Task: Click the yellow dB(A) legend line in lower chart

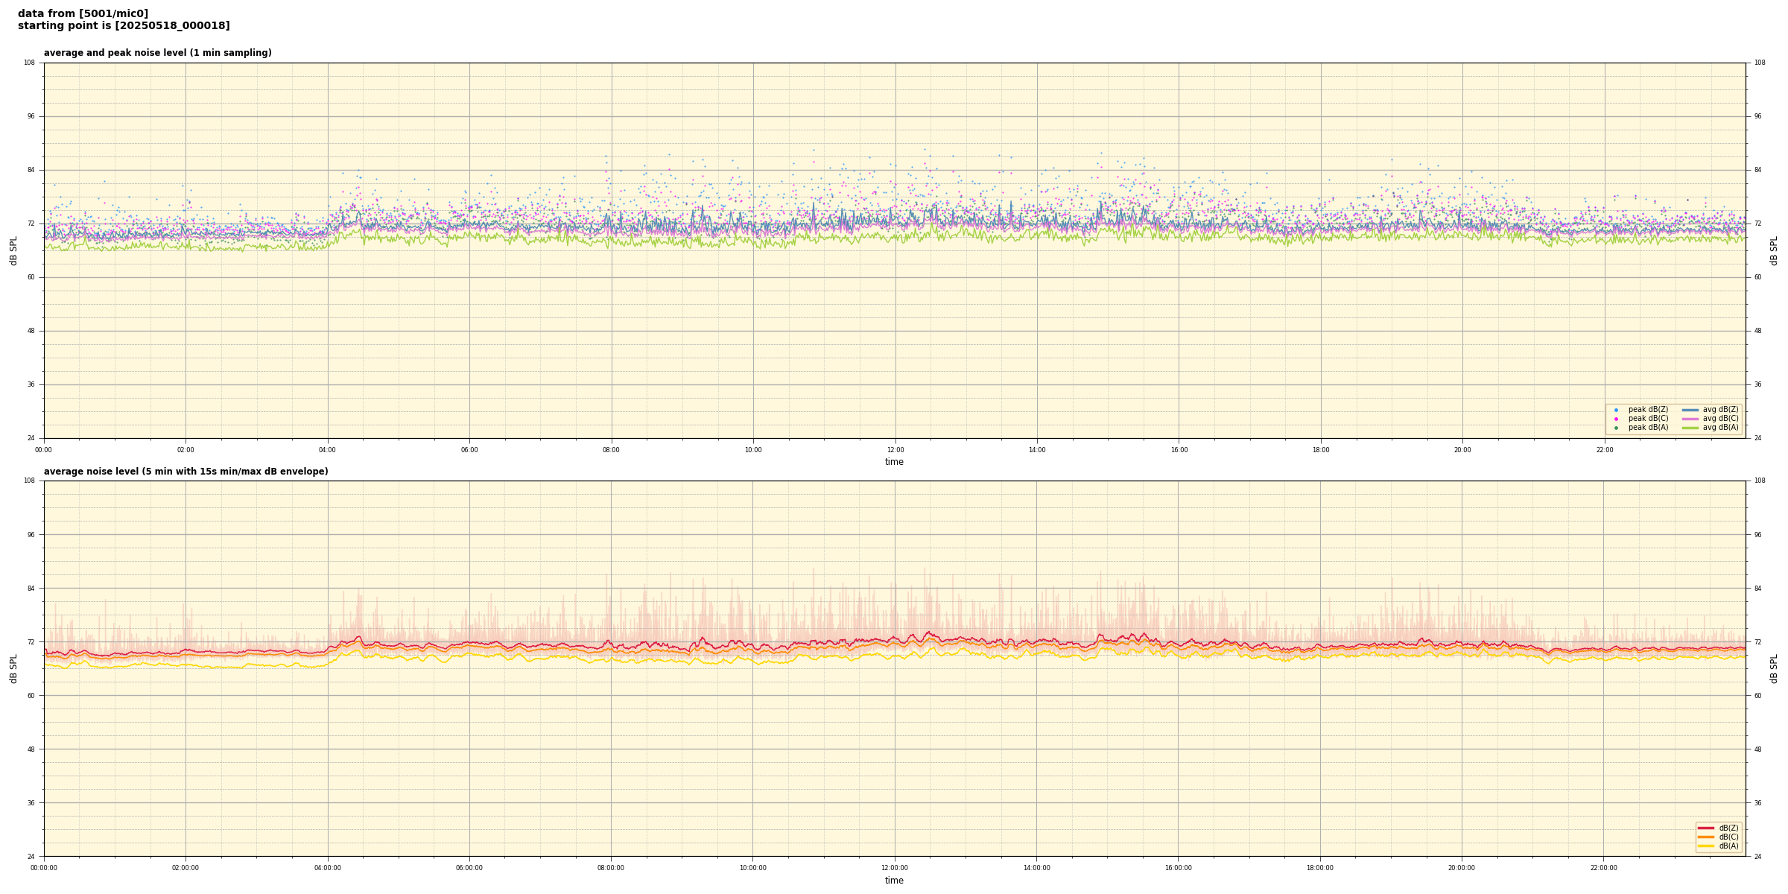Action: (1705, 846)
